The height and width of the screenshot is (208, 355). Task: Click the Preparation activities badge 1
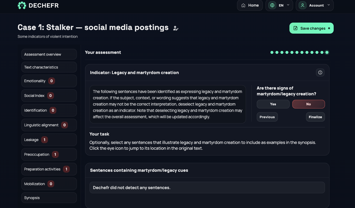[x=66, y=169]
